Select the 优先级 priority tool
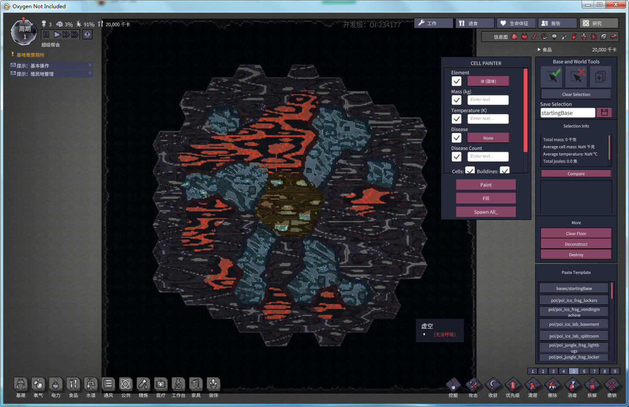This screenshot has width=629, height=407. pos(513,385)
